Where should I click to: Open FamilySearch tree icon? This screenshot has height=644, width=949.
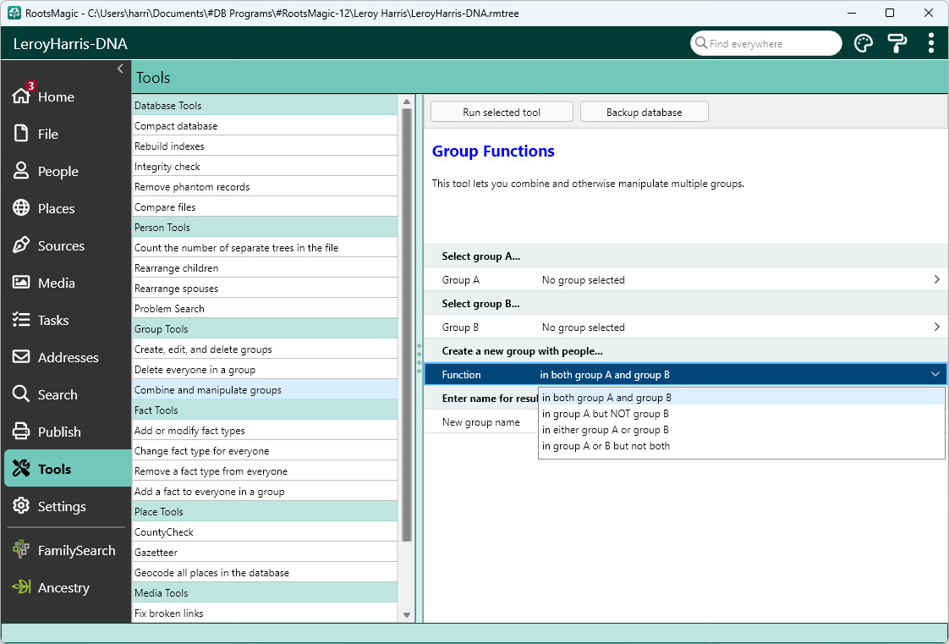click(21, 549)
